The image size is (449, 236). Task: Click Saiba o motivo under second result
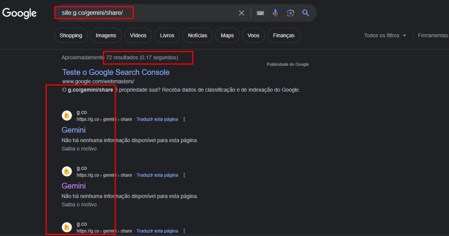pyautogui.click(x=79, y=204)
